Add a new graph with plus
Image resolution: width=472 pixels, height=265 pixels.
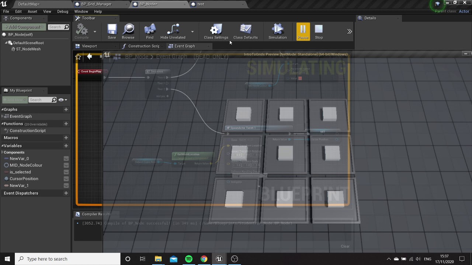(66, 109)
